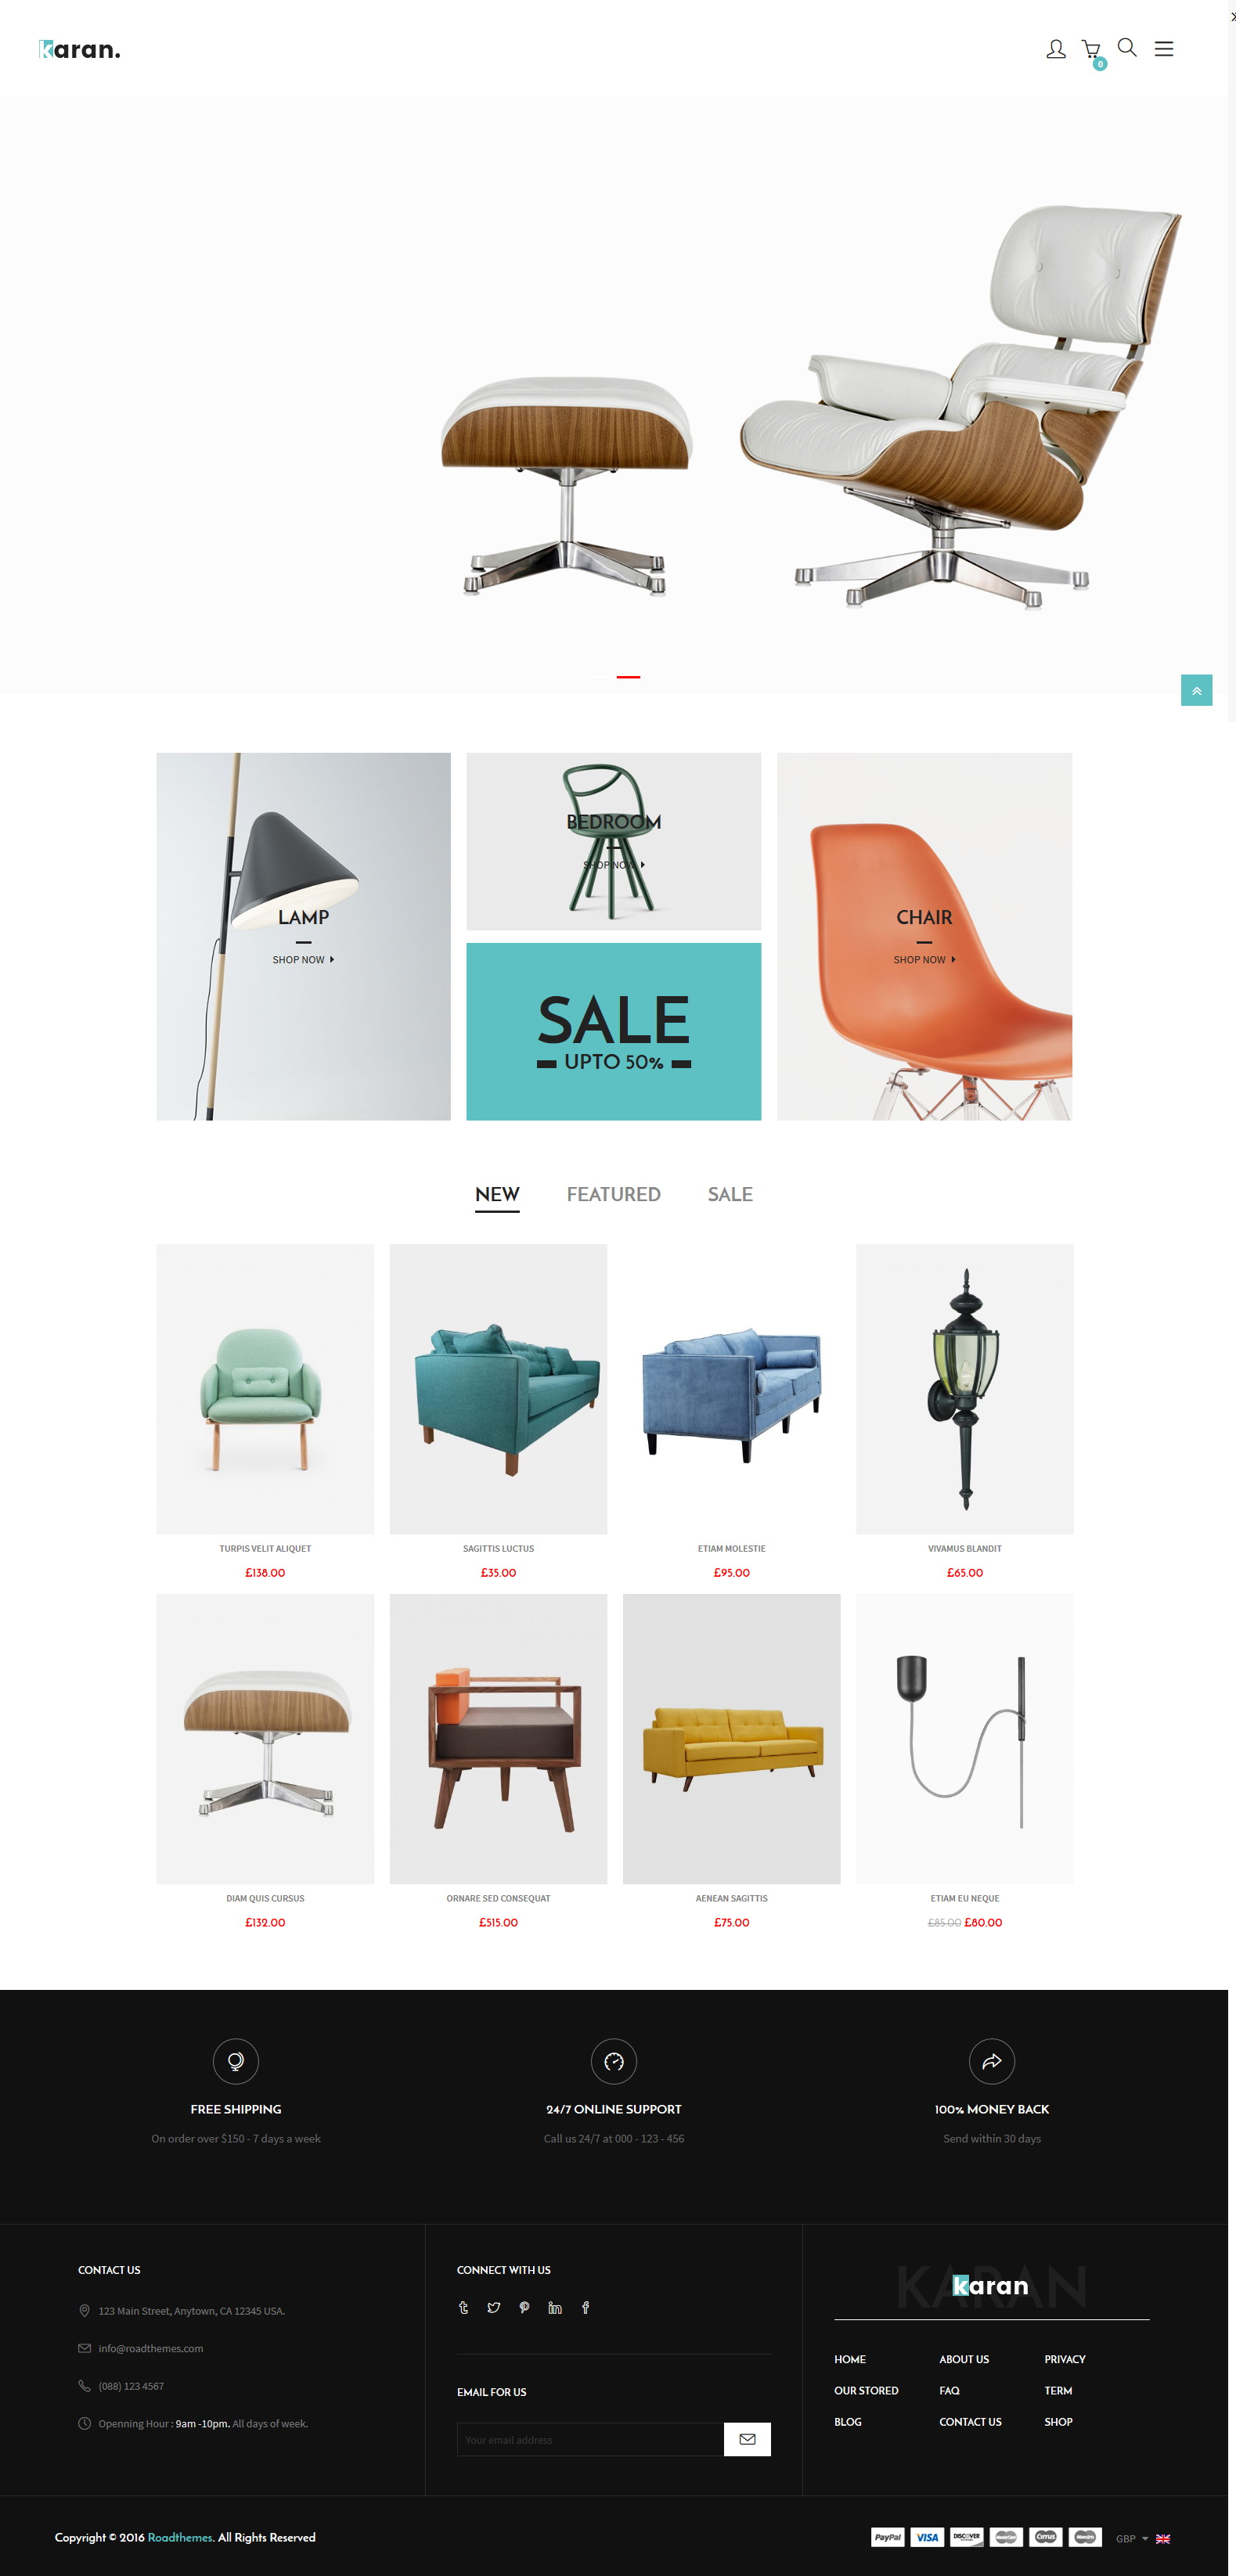
Task: Open the language flag selector
Action: (1163, 2538)
